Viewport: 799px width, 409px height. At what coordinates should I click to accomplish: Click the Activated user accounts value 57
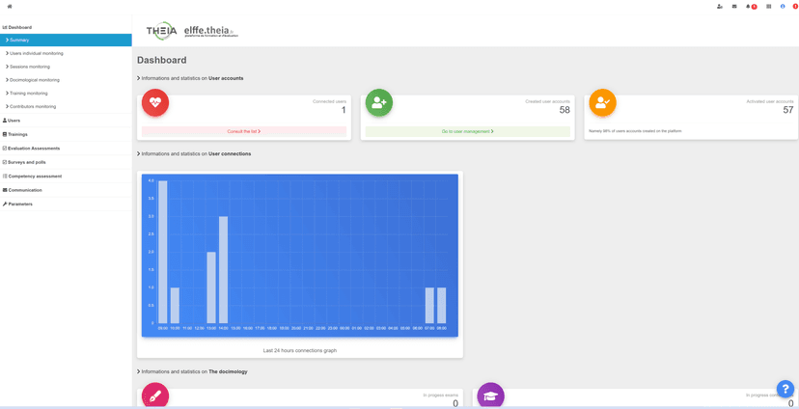click(x=788, y=110)
